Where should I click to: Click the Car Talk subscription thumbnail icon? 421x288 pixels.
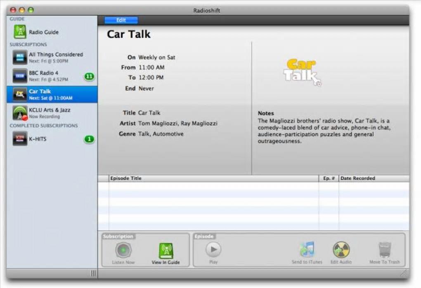[20, 94]
